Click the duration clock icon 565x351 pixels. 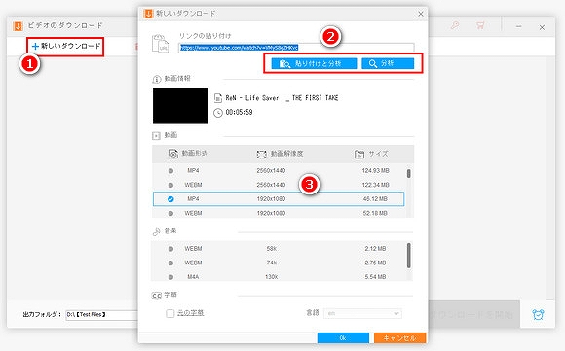pyautogui.click(x=218, y=113)
